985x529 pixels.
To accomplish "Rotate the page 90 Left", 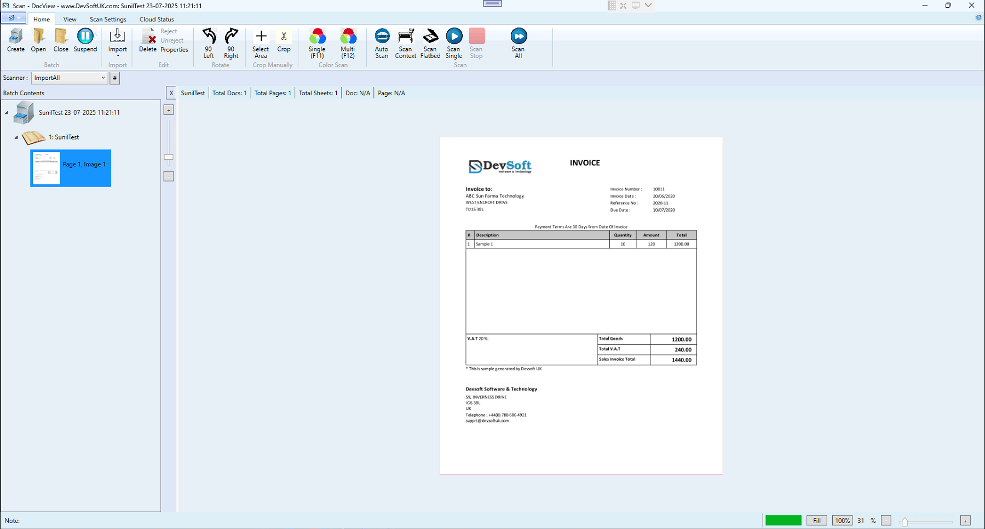I will 208,43.
